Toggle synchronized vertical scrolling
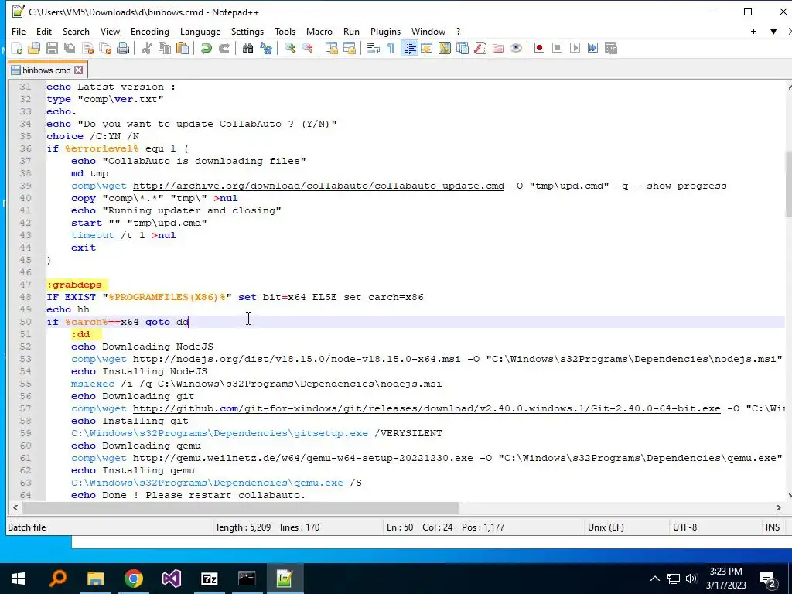Viewport: 792px width, 594px height. click(331, 48)
